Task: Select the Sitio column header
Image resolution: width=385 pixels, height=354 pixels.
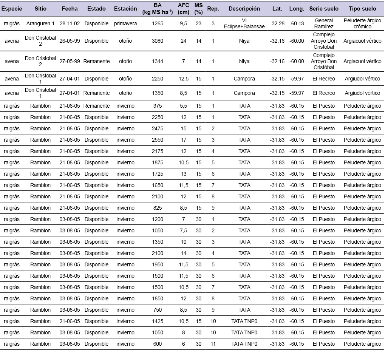Action: click(x=40, y=9)
